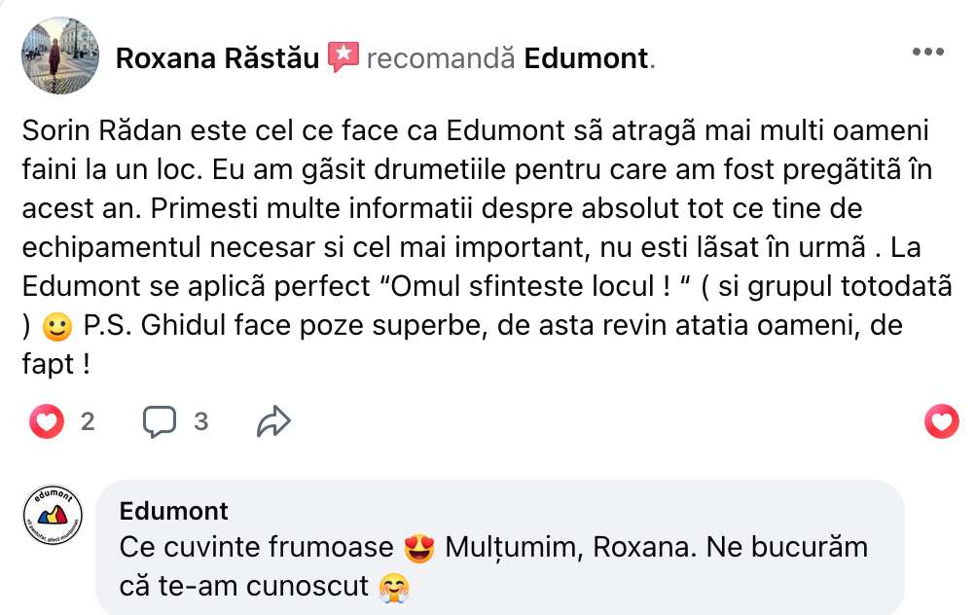Click the heart-eyes emoji in the reply
976x615 pixels.
tap(418, 548)
